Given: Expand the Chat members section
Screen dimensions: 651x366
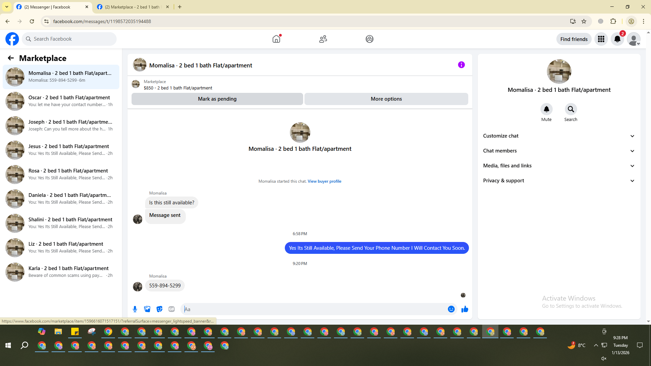Looking at the screenshot, I should tap(559, 151).
